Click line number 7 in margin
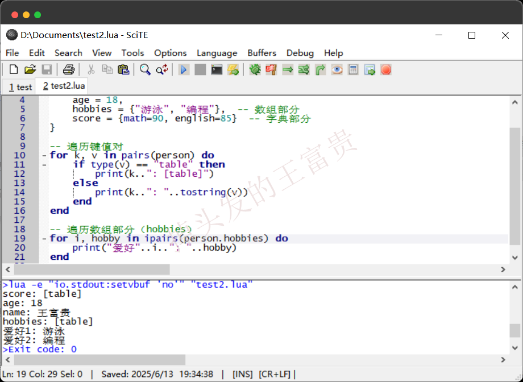The image size is (523, 382). click(22, 127)
